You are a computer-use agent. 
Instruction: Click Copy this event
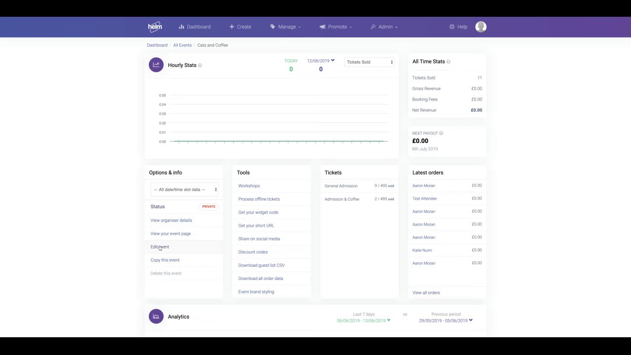tap(165, 260)
